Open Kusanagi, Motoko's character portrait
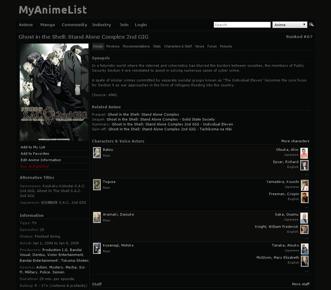 click(97, 248)
